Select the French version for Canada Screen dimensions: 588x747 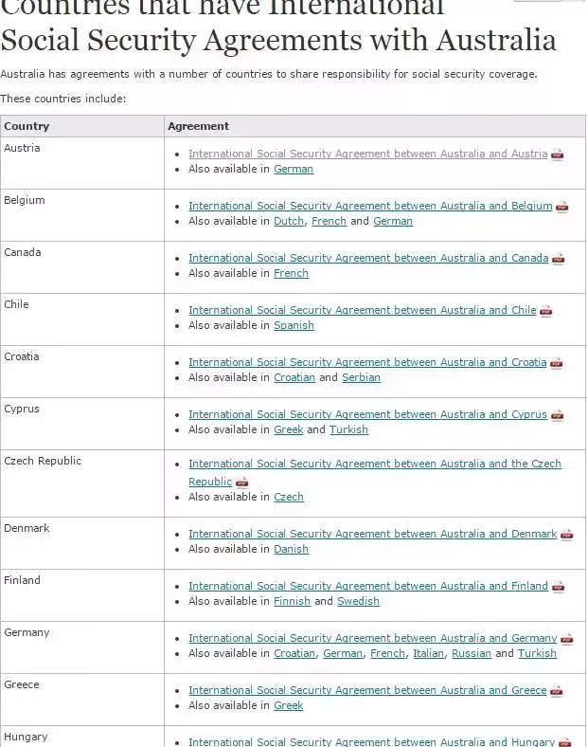(291, 273)
